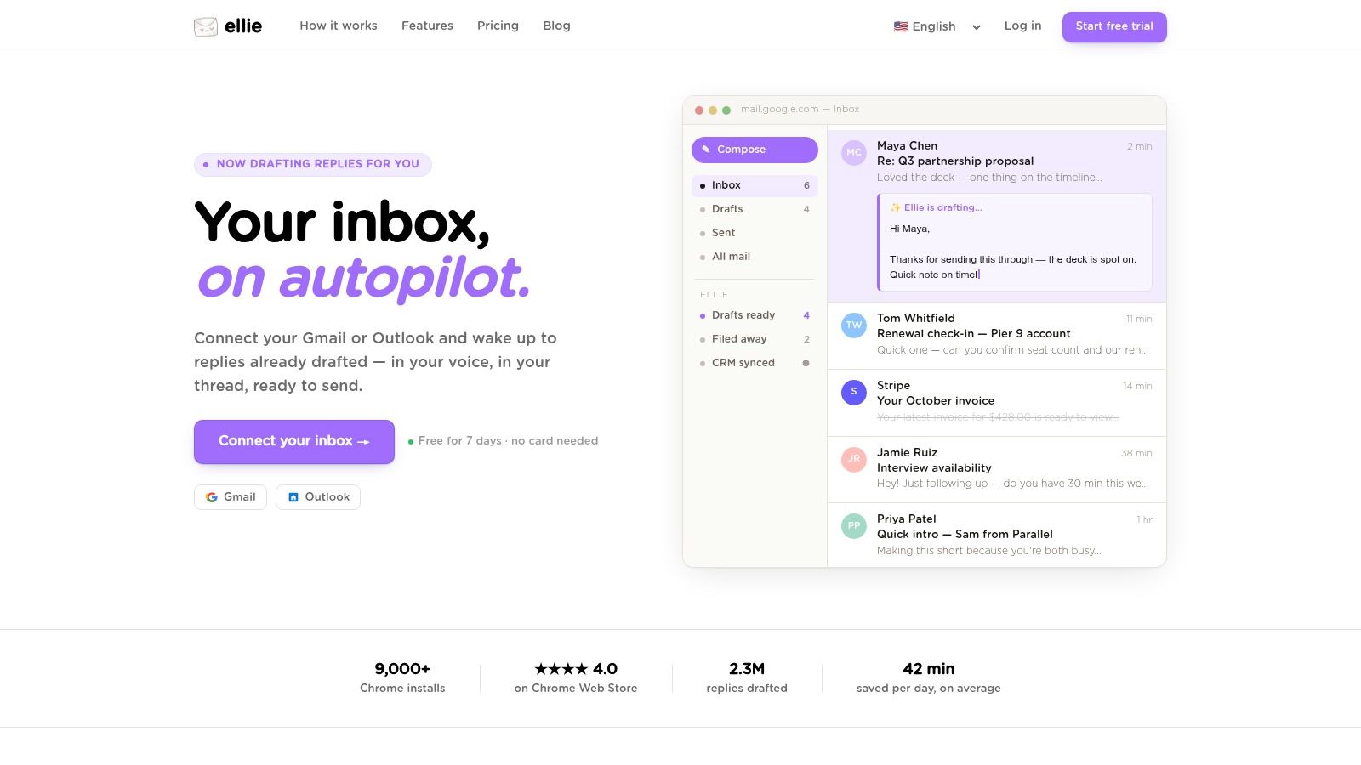Screen dimensions: 1361x765
Task: Click Connect your inbox button
Action: pos(294,441)
